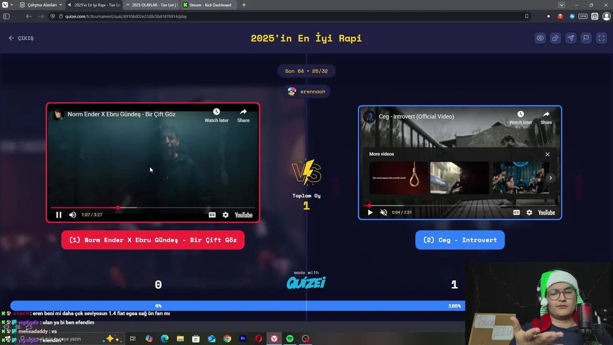613x345 pixels.
Task: Click the Son 64 round indicator
Action: 306,71
